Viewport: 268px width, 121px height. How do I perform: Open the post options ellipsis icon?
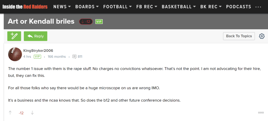[261, 113]
